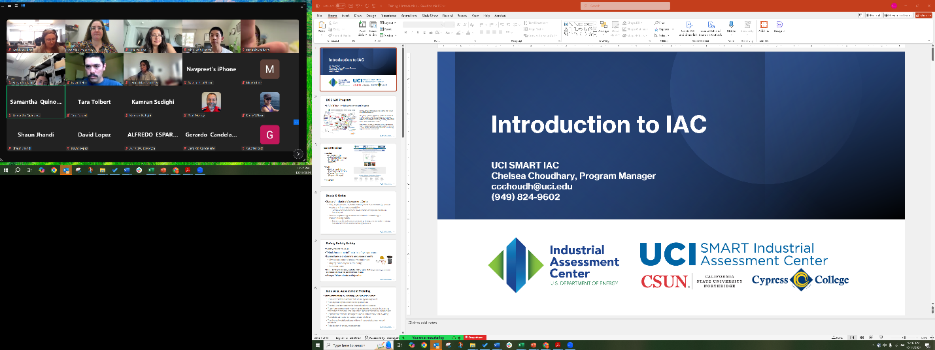Screen dimensions: 935x350
Task: Select slide thumbnail 'Introduction to IAC'
Action: click(x=358, y=69)
